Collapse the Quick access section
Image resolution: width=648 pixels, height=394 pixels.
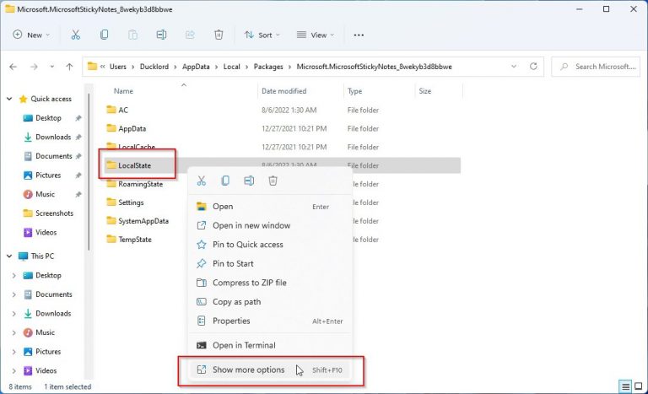coord(9,99)
